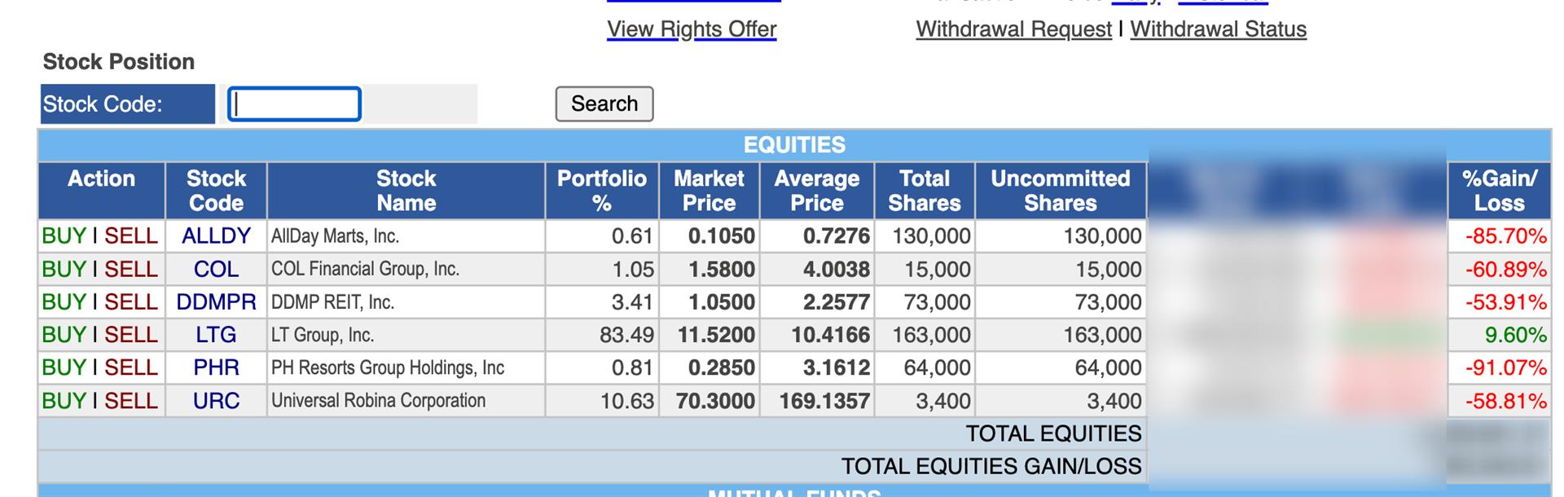The image size is (1564, 497).
Task: Select the -60.89% loss value
Action: 1505,270
